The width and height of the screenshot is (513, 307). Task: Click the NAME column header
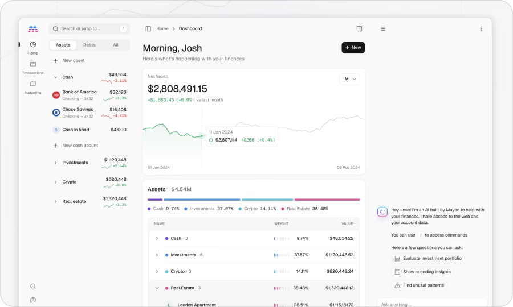pos(159,224)
